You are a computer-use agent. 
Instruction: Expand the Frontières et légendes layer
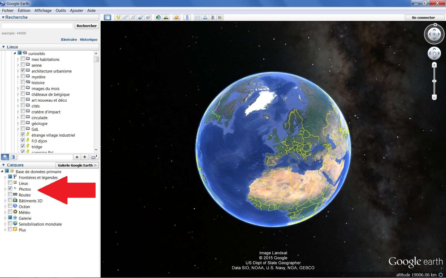point(5,177)
